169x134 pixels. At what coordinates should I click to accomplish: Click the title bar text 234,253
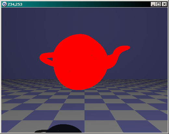point(15,4)
